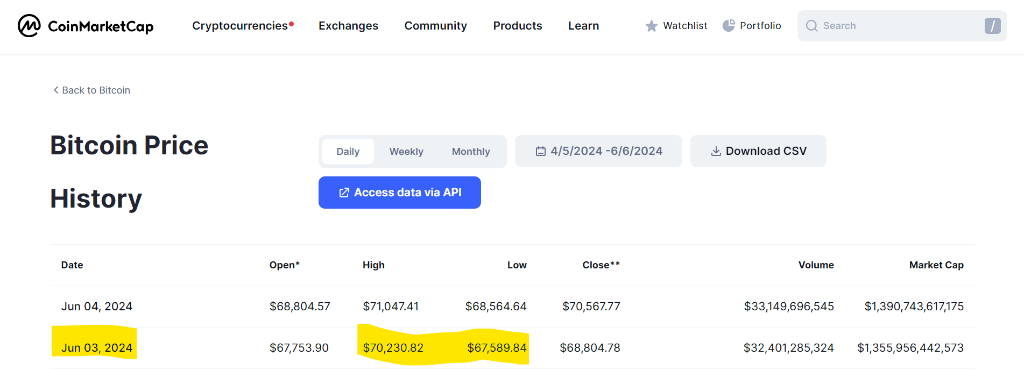Click the $1,390,743,617,175 market cap value
1024x370 pixels.
[914, 307]
